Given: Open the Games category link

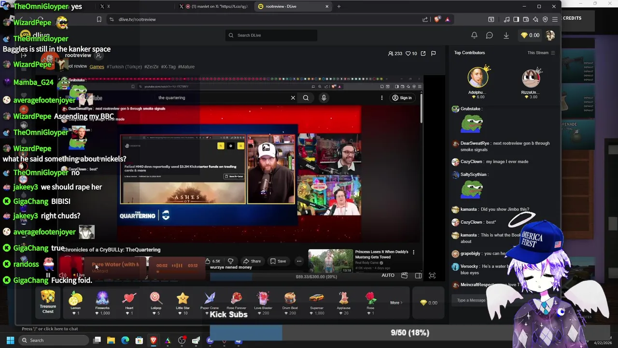Looking at the screenshot, I should (x=97, y=67).
